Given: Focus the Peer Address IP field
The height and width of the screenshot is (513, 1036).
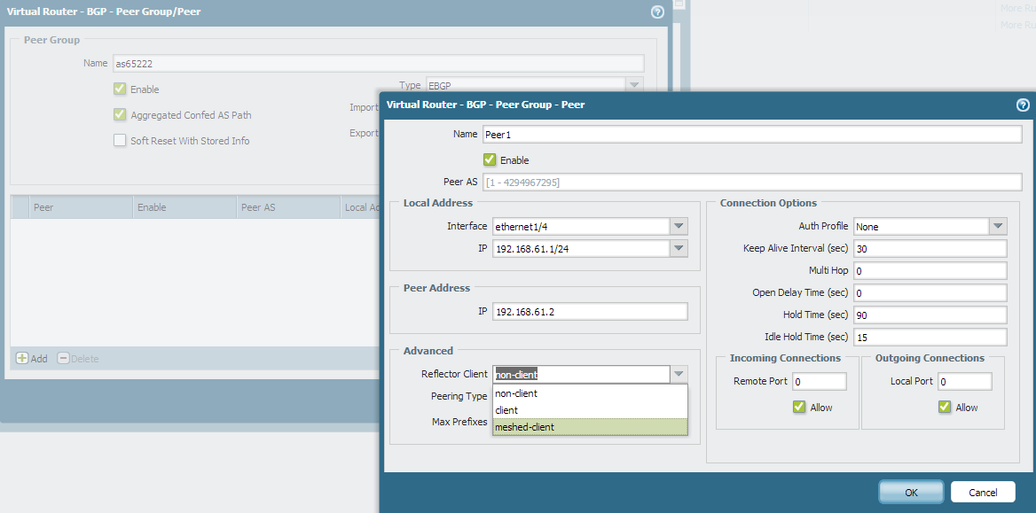Looking at the screenshot, I should tap(590, 311).
